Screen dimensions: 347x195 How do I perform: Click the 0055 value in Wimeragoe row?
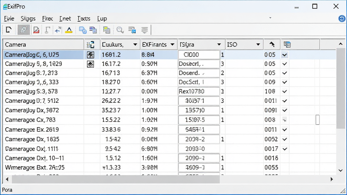(x=271, y=168)
